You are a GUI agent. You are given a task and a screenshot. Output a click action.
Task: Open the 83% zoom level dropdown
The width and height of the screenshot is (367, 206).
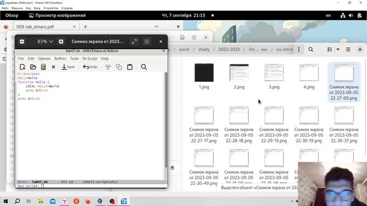click(45, 42)
